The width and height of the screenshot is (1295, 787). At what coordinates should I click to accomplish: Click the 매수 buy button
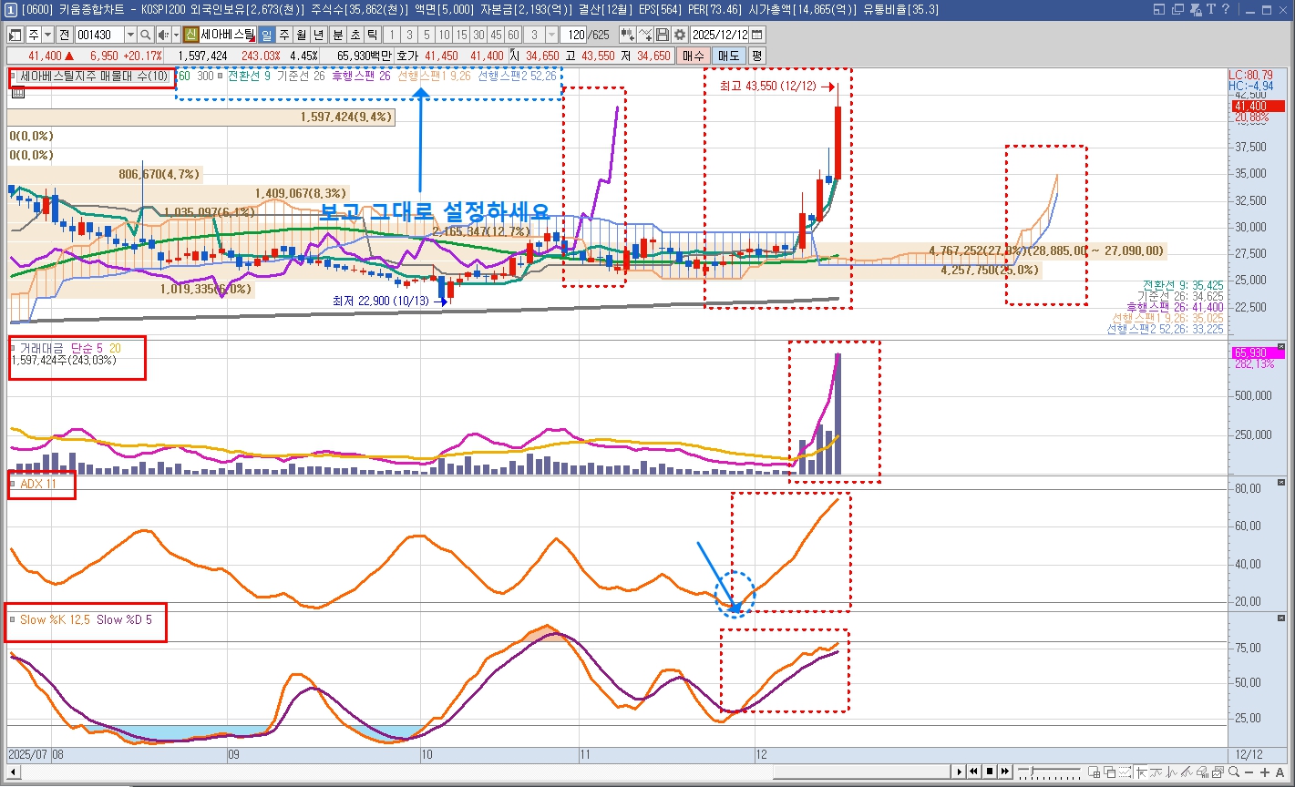[694, 56]
